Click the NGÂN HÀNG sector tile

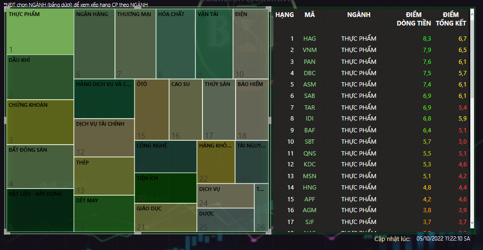[95, 44]
